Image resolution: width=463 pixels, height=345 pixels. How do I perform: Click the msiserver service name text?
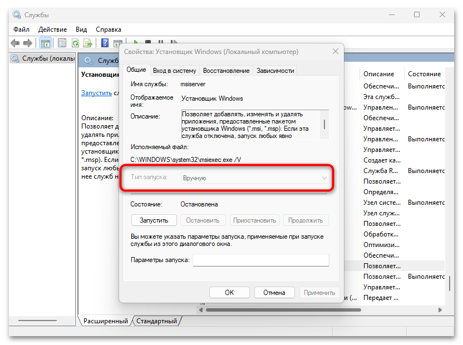193,84
